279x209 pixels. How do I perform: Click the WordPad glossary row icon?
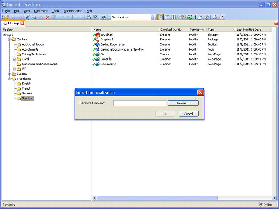pos(97,34)
